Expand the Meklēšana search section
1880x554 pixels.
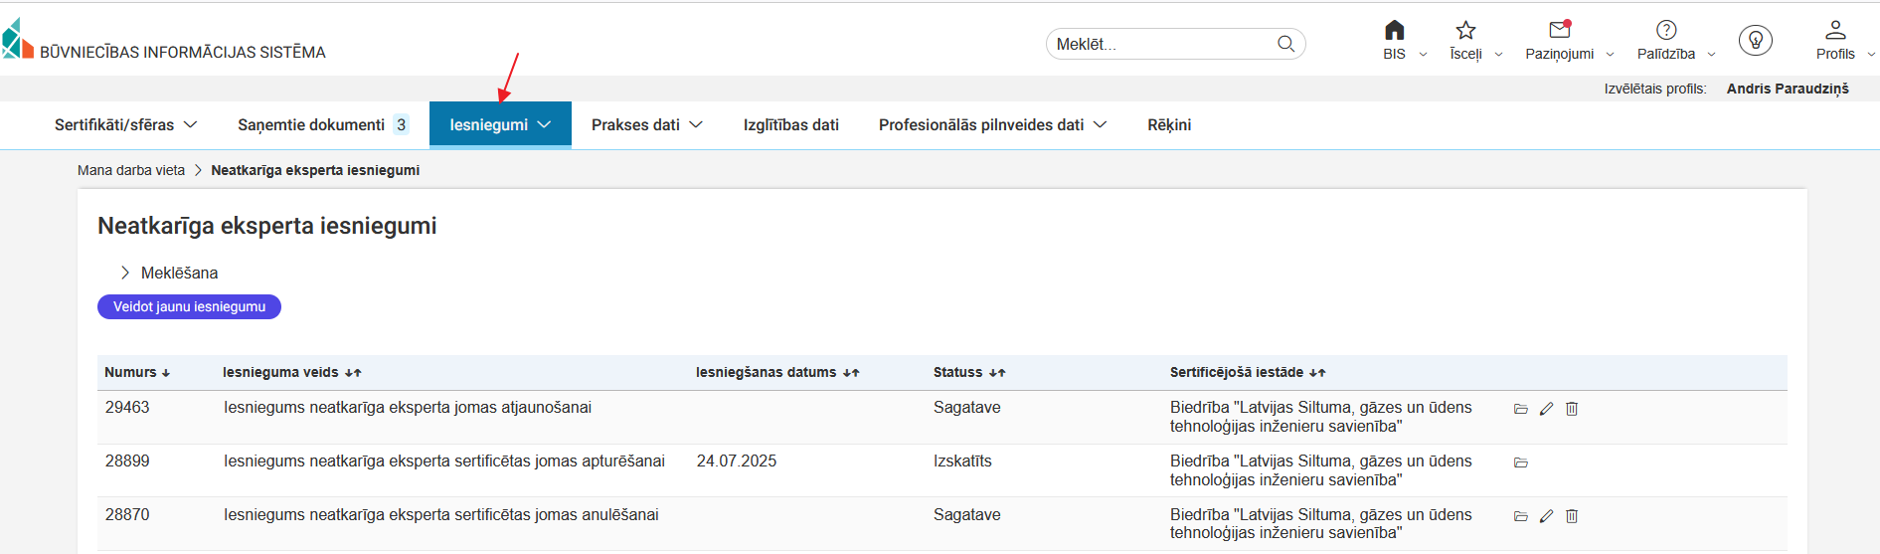click(168, 273)
